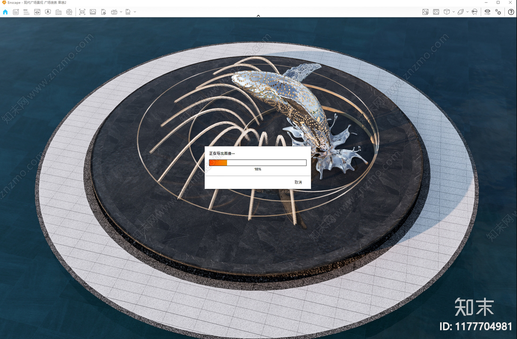Image resolution: width=517 pixels, height=339 pixels.
Task: Click the orange export progress bar
Action: [x=258, y=163]
